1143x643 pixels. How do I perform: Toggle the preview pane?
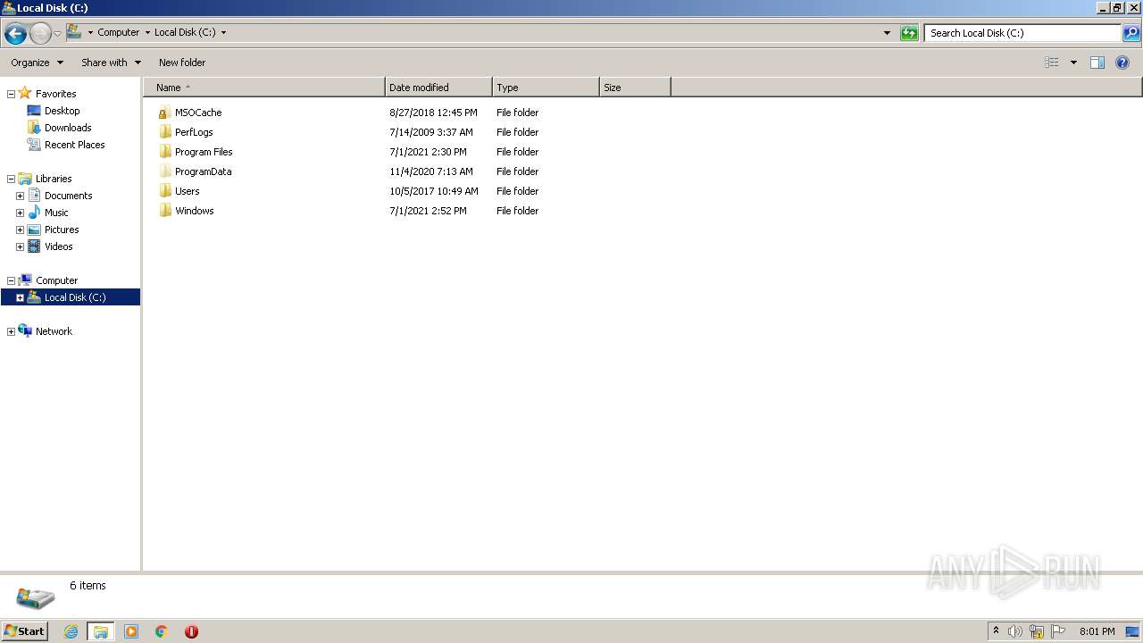pos(1097,63)
